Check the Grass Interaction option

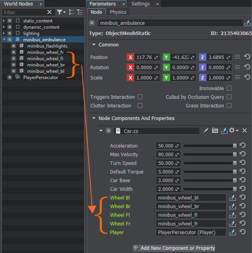[x=229, y=105]
